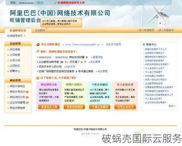Click the purple card's heading
Viewport: 182px width, 146px height.
[49, 84]
